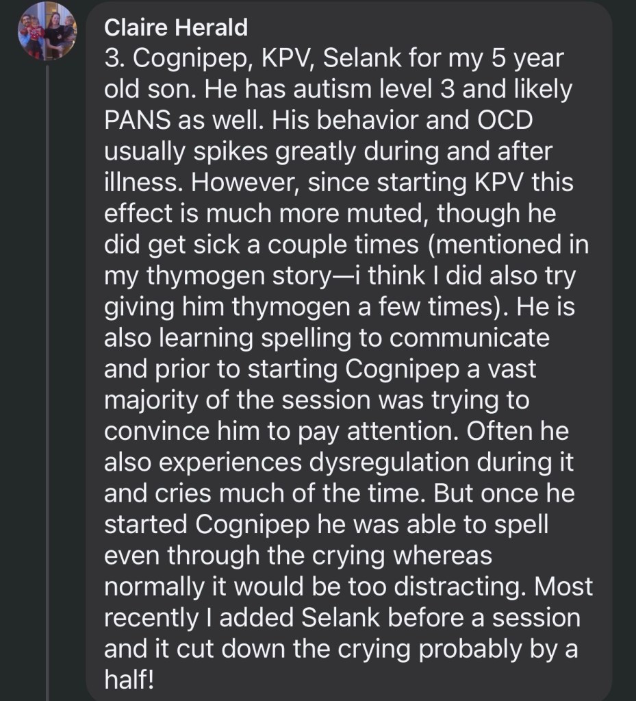Click the vertical reply thread line

point(48,343)
